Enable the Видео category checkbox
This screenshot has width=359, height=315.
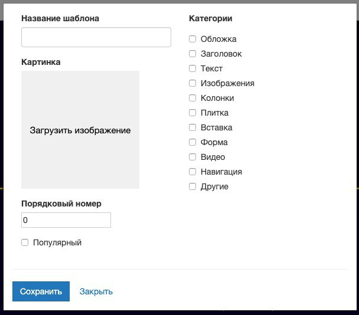coord(192,157)
